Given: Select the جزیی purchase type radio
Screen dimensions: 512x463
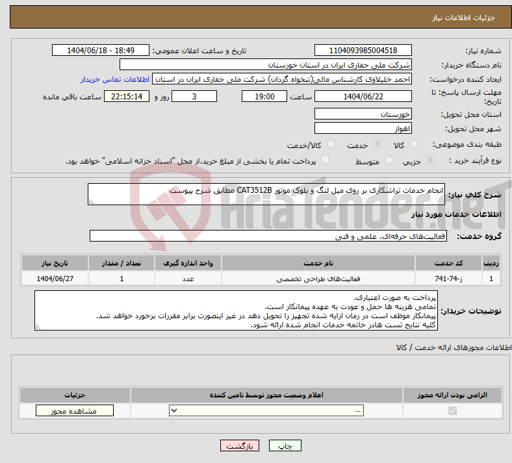Looking at the screenshot, I should (x=431, y=160).
